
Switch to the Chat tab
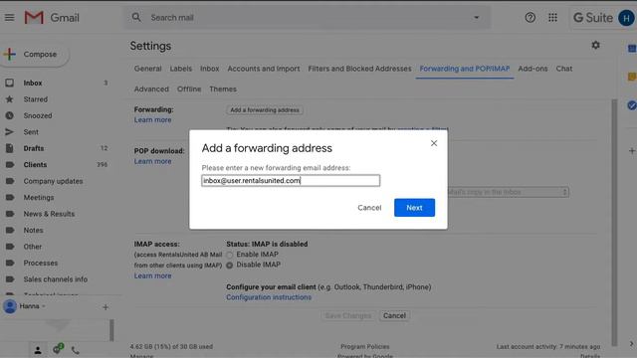point(564,69)
